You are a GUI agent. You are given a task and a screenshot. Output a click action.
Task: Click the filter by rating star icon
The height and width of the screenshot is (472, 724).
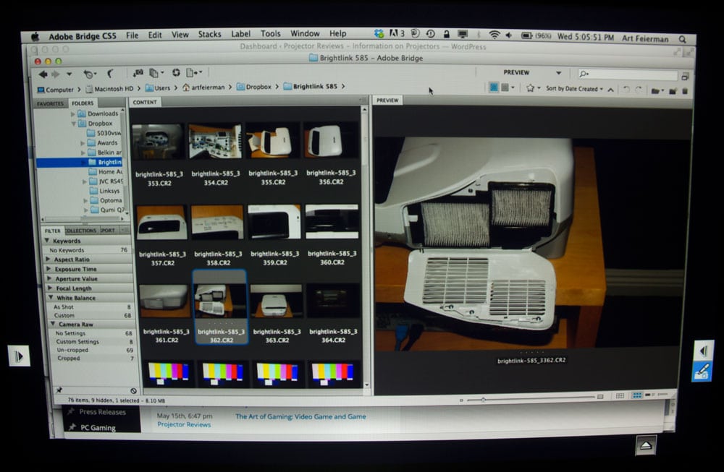530,88
